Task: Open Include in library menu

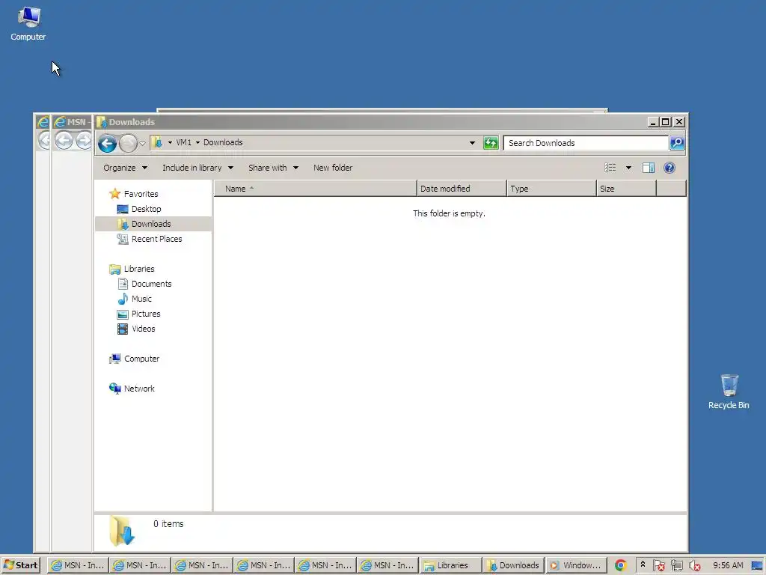Action: pos(197,168)
